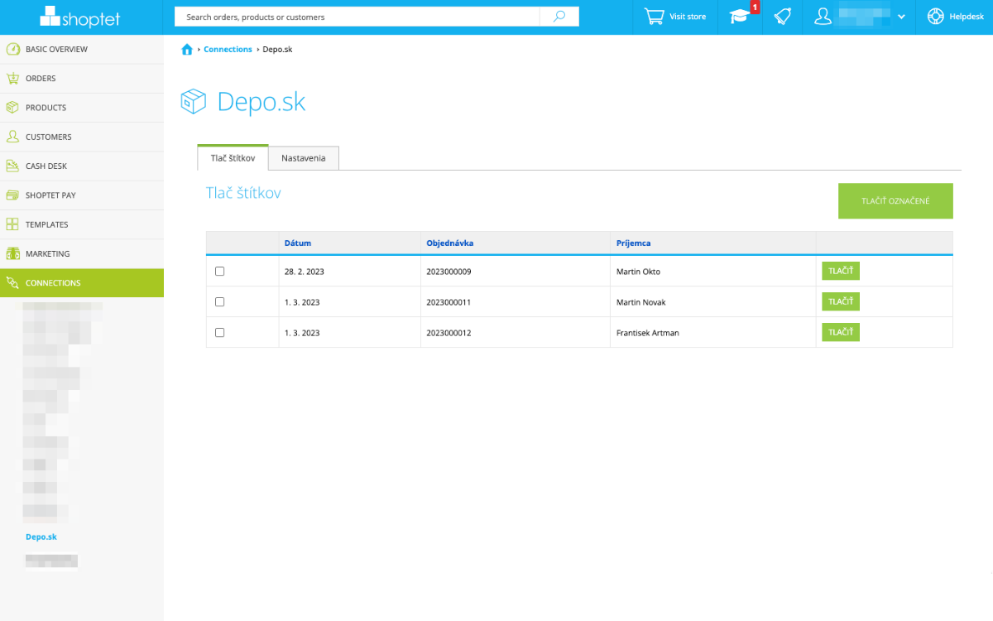Screen dimensions: 993x621
Task: Click Tlačiť button for Martin Novak
Action: (x=841, y=302)
